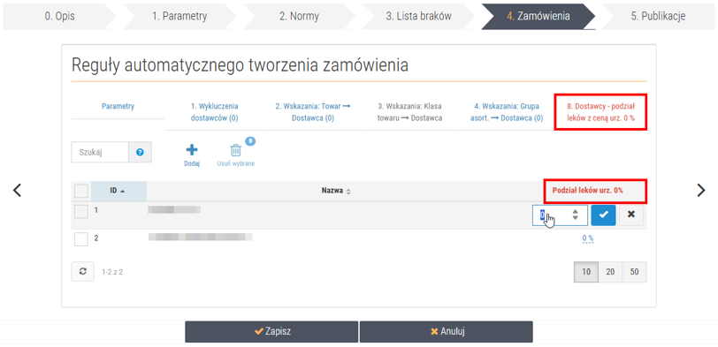Viewport: 718px width, 347px height.
Task: Check the checkbox for row 2
Action: coord(81,238)
